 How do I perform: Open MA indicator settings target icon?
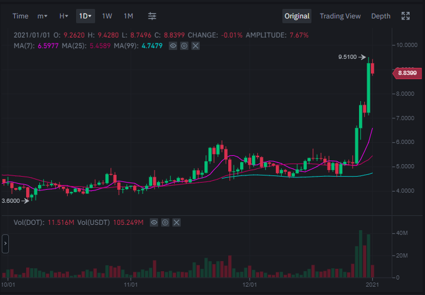coord(184,46)
